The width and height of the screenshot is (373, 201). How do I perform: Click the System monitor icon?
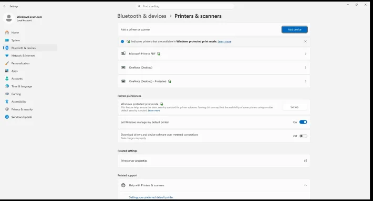7,40
